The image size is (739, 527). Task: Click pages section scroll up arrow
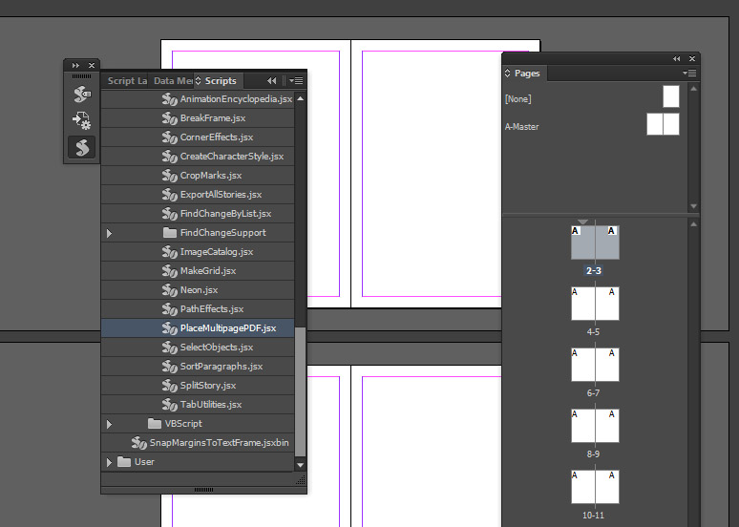click(x=694, y=224)
